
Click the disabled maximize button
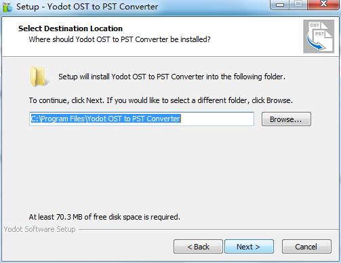click(x=298, y=4)
